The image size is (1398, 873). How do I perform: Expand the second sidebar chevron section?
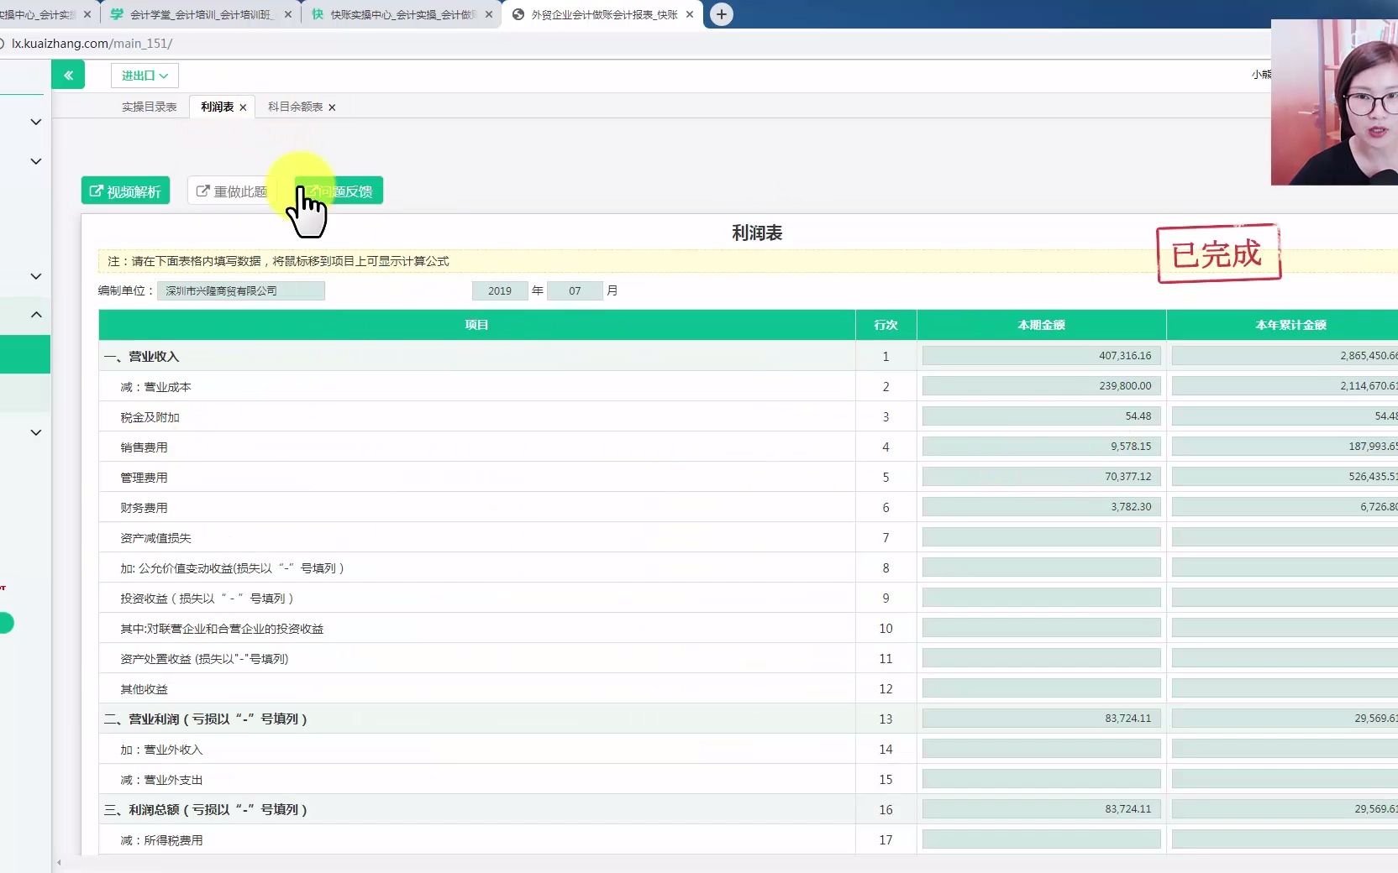(x=36, y=161)
